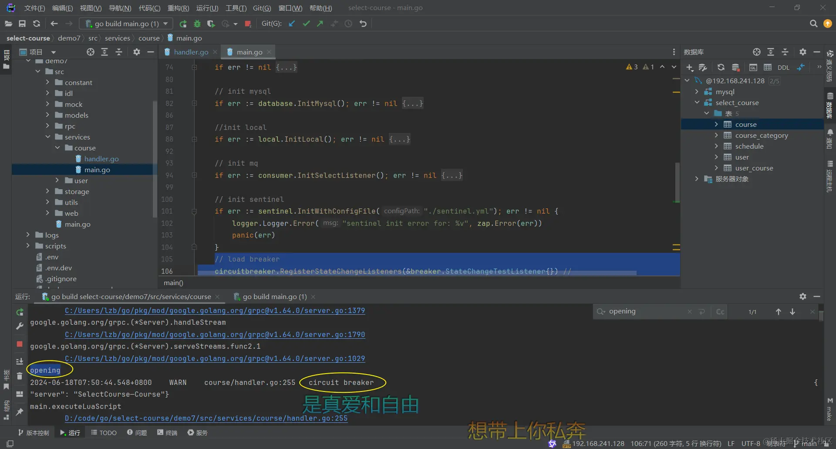The width and height of the screenshot is (836, 449).
Task: Expand the mysql database node
Action: pyautogui.click(x=697, y=92)
